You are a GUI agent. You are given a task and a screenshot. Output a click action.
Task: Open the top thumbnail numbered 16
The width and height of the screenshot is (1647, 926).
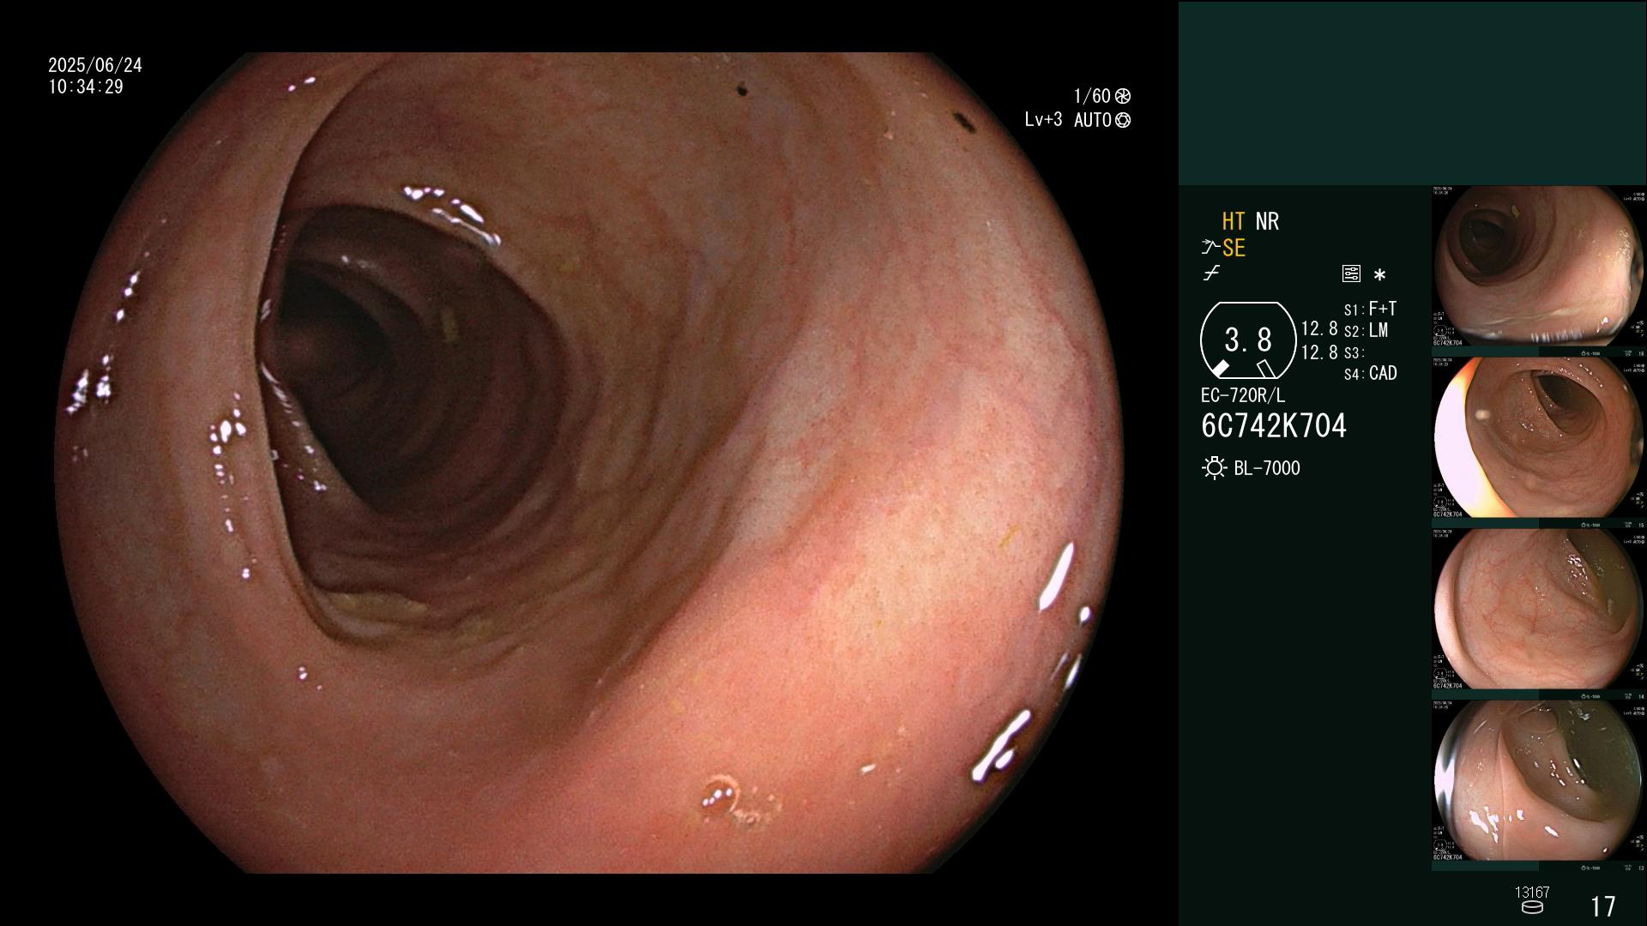[x=1539, y=271]
